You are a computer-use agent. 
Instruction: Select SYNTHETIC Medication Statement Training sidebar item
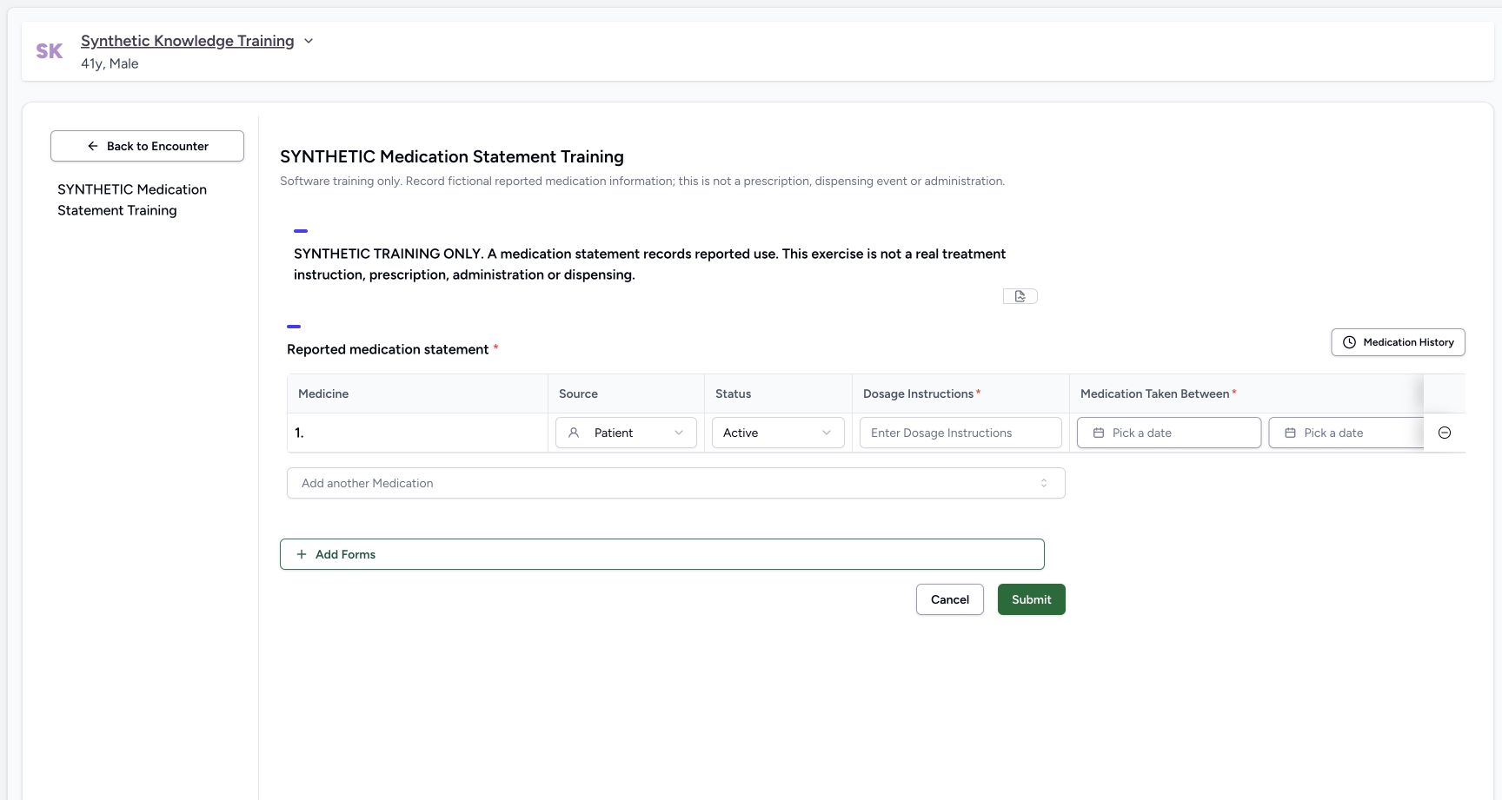coord(132,200)
